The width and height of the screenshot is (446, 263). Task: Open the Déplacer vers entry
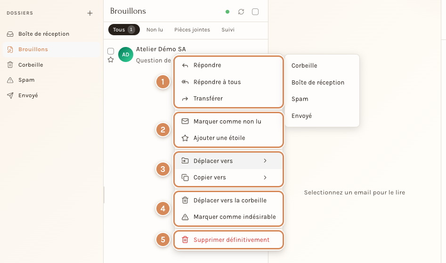(x=229, y=161)
